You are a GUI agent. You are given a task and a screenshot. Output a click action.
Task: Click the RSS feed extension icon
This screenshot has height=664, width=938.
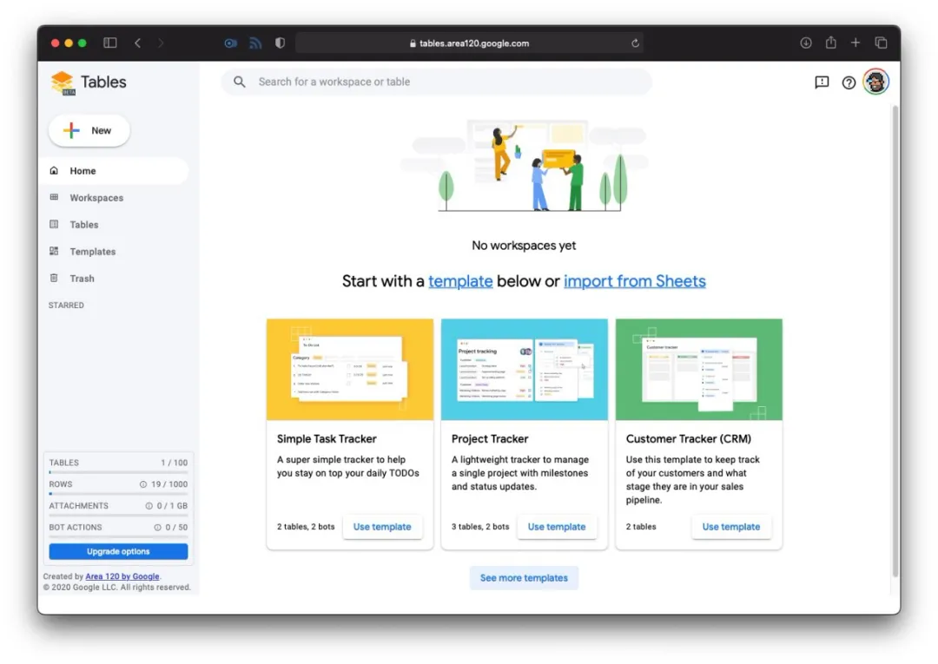pos(255,43)
